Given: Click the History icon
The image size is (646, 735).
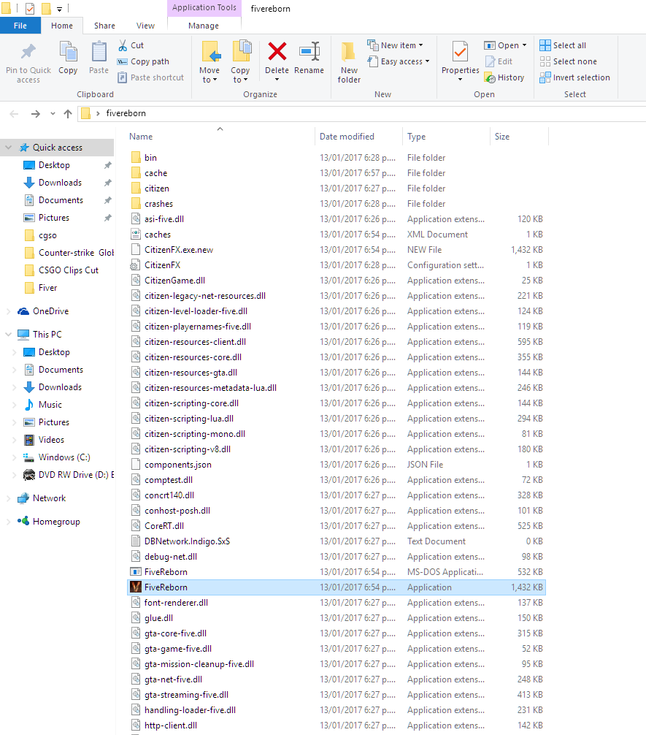Looking at the screenshot, I should tap(490, 78).
